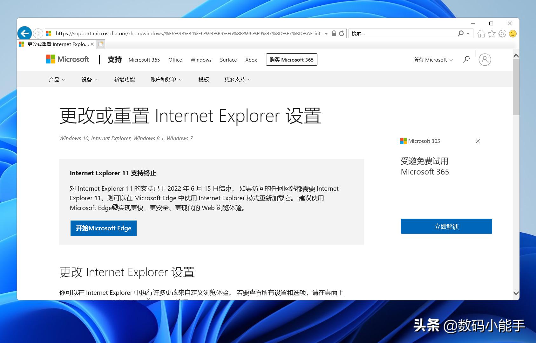Open a new browser tab

click(x=100, y=44)
